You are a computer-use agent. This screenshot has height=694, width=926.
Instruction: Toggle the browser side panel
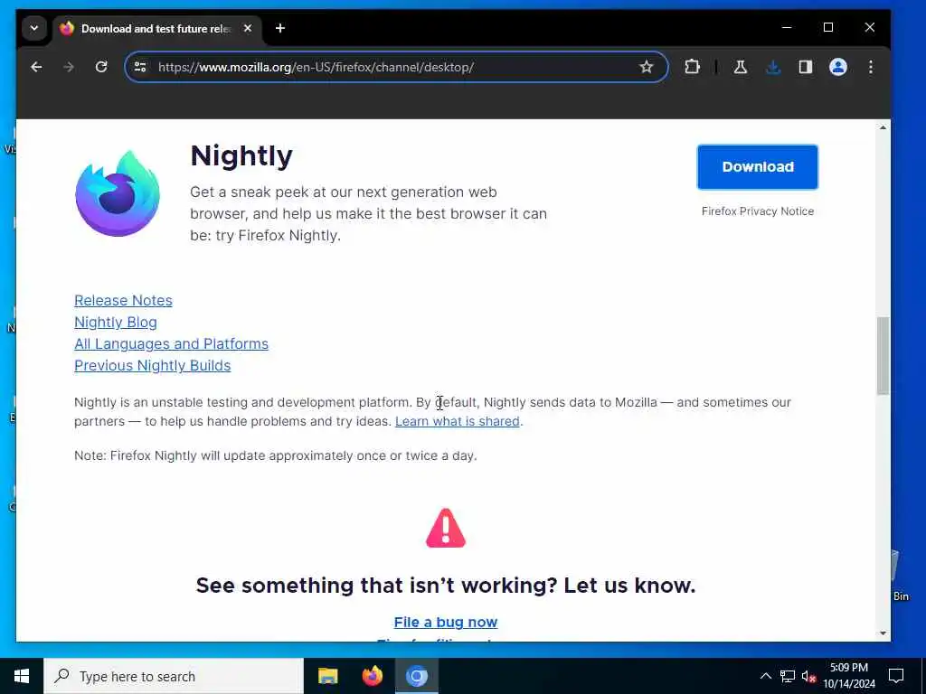click(806, 67)
